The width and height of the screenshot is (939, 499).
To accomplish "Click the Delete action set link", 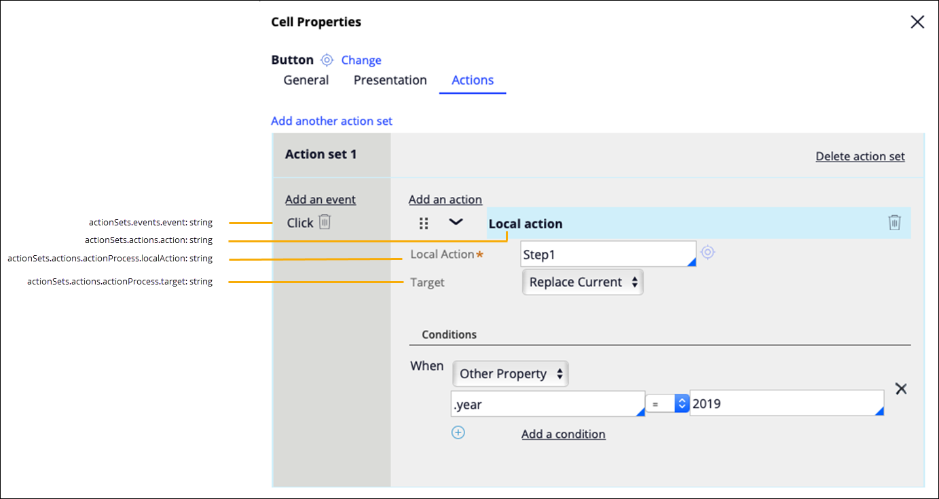I will 860,156.
